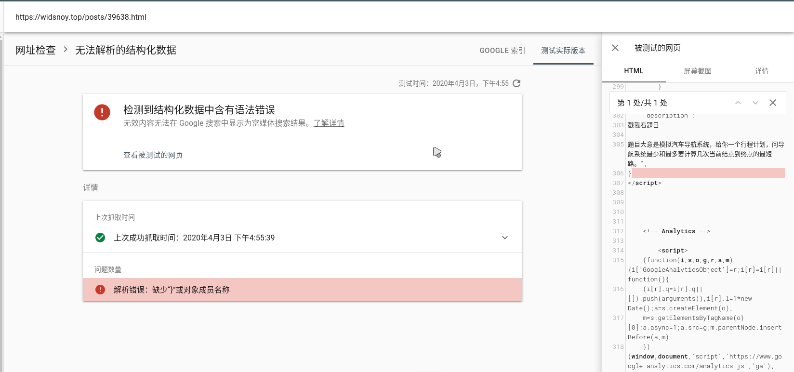
Task: Click the 戳我看题目 text on line 303
Action: click(643, 125)
